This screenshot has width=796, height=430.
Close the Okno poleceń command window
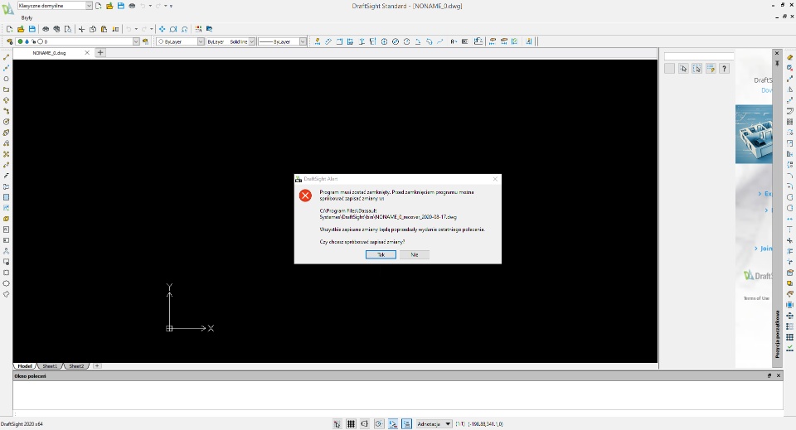(x=779, y=376)
